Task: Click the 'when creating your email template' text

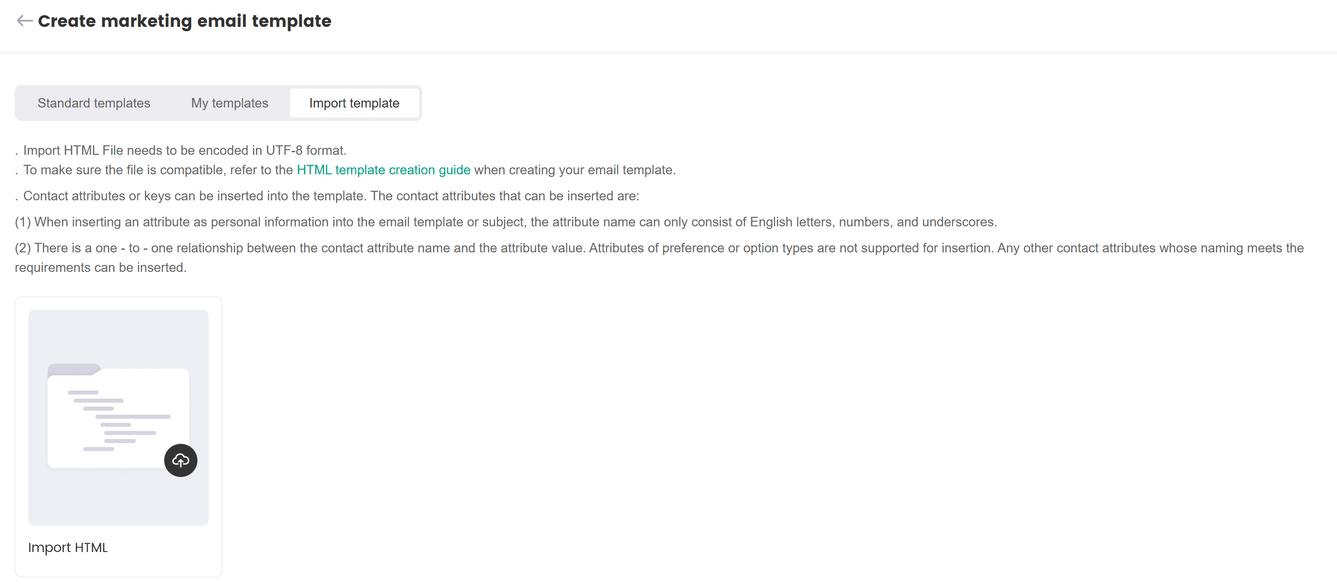Action: tap(575, 170)
